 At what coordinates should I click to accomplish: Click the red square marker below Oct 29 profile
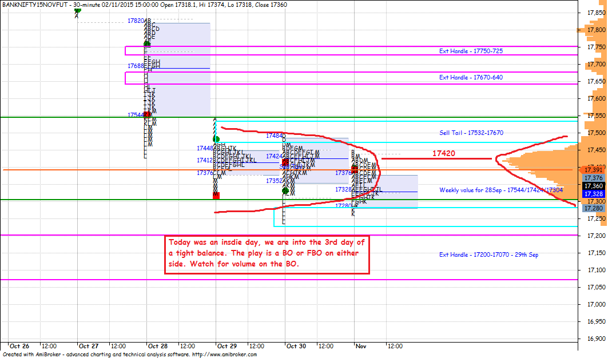(216, 196)
